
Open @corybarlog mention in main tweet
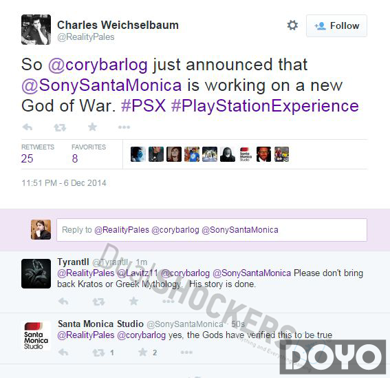point(98,65)
